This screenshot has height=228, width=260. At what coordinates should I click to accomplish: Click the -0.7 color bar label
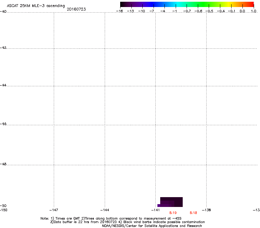click(187, 11)
